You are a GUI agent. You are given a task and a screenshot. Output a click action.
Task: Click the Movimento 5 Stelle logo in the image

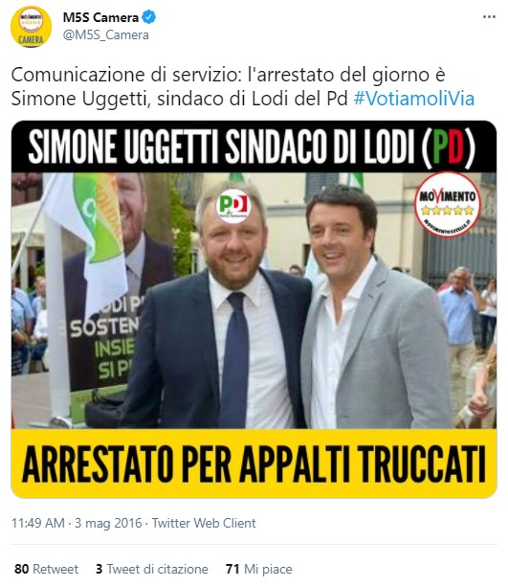448,204
